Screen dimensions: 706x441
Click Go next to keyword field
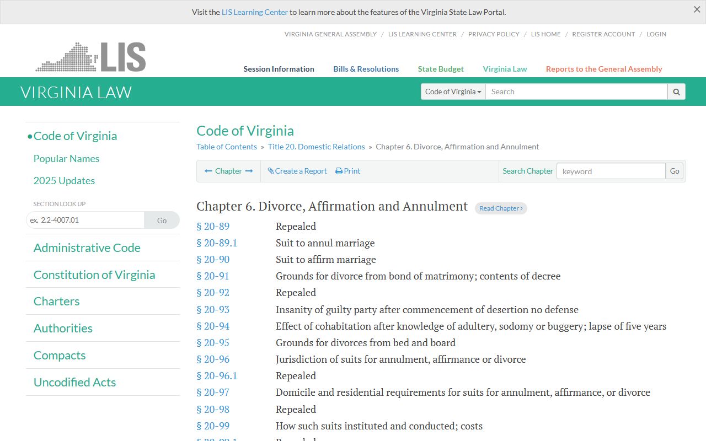click(675, 171)
